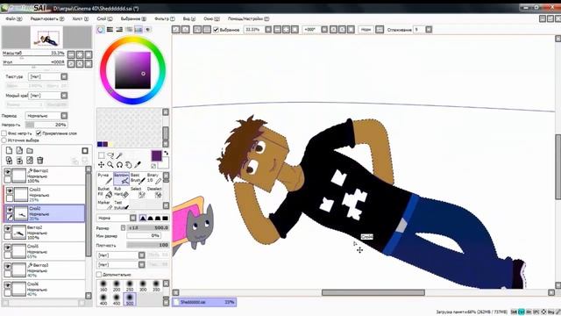Screen dimensions: 561x316
Task: Toggle the Выбранное checkbox in top toolbar
Action: (x=216, y=30)
